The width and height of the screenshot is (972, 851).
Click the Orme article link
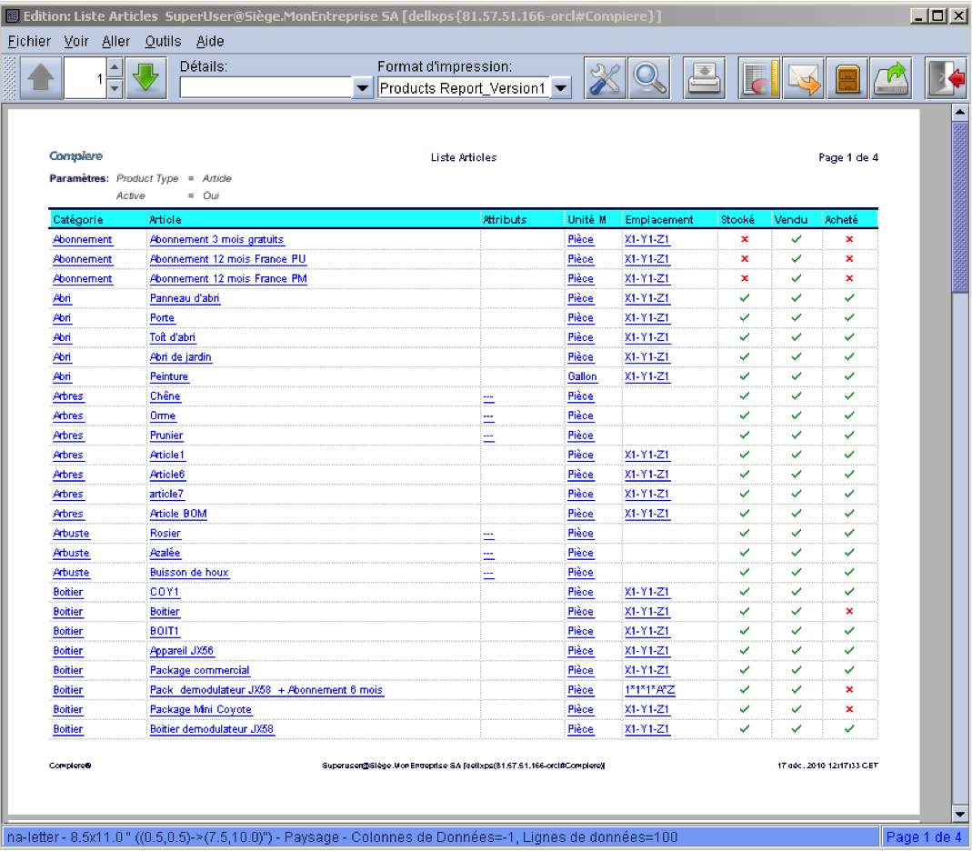coord(163,415)
